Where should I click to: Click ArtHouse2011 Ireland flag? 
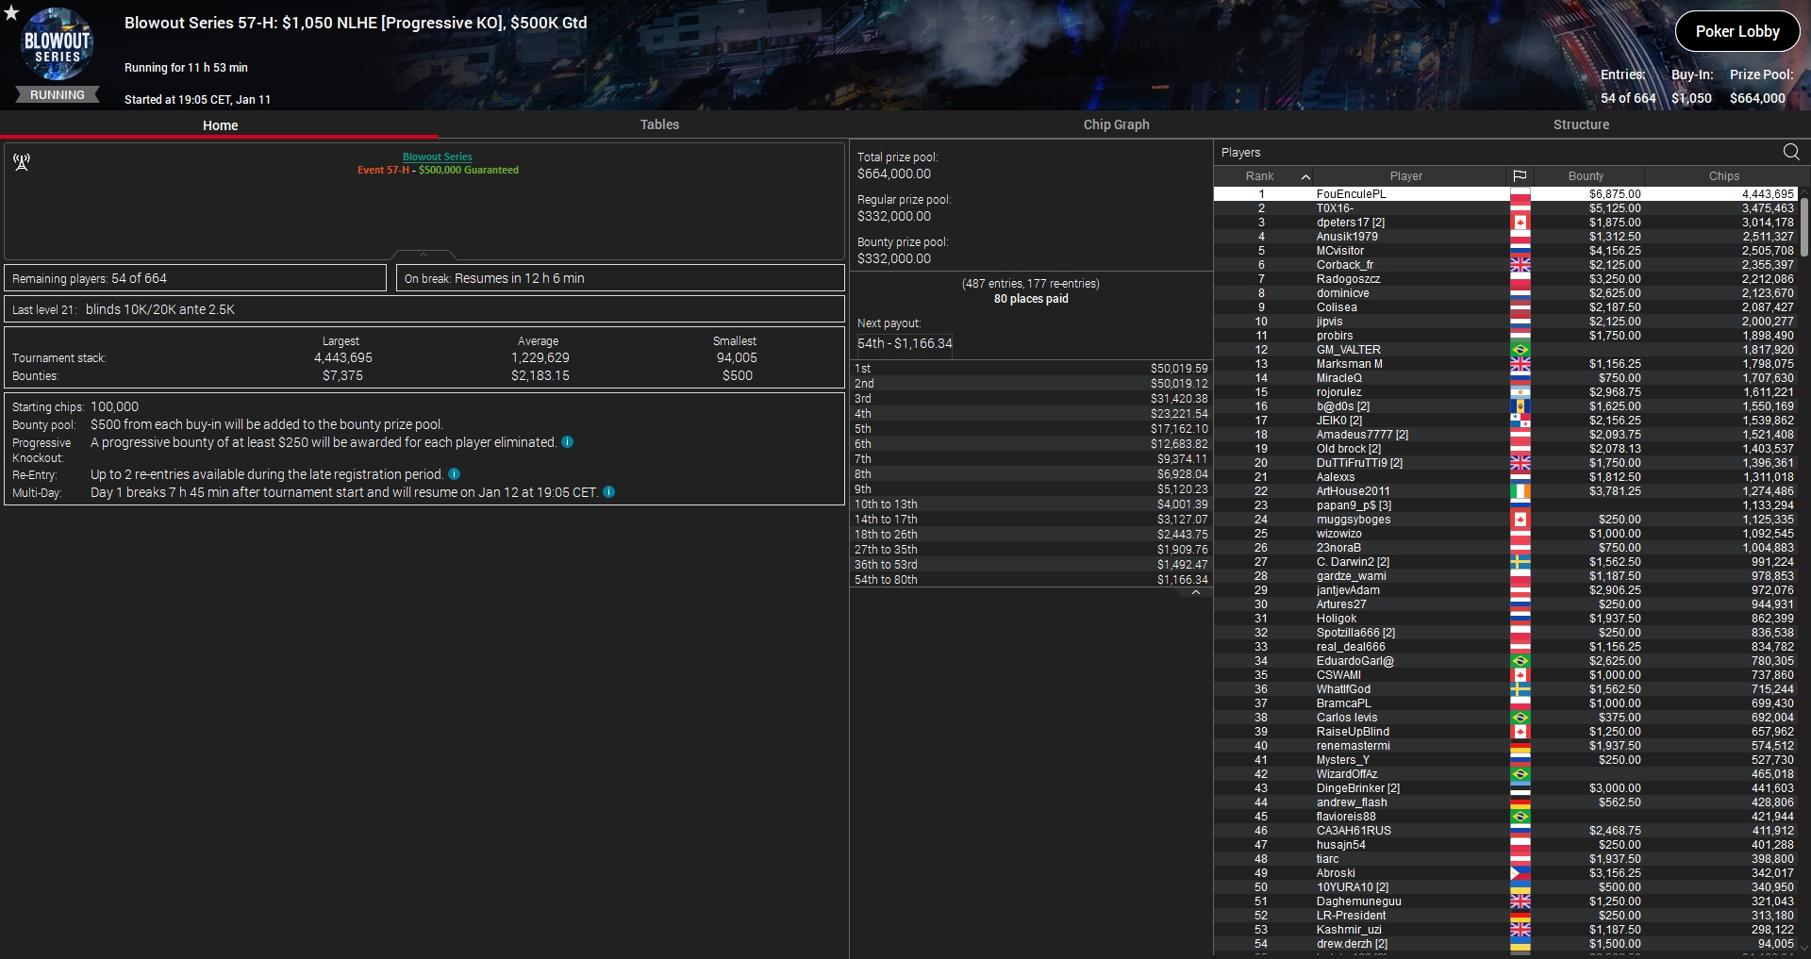(1520, 491)
